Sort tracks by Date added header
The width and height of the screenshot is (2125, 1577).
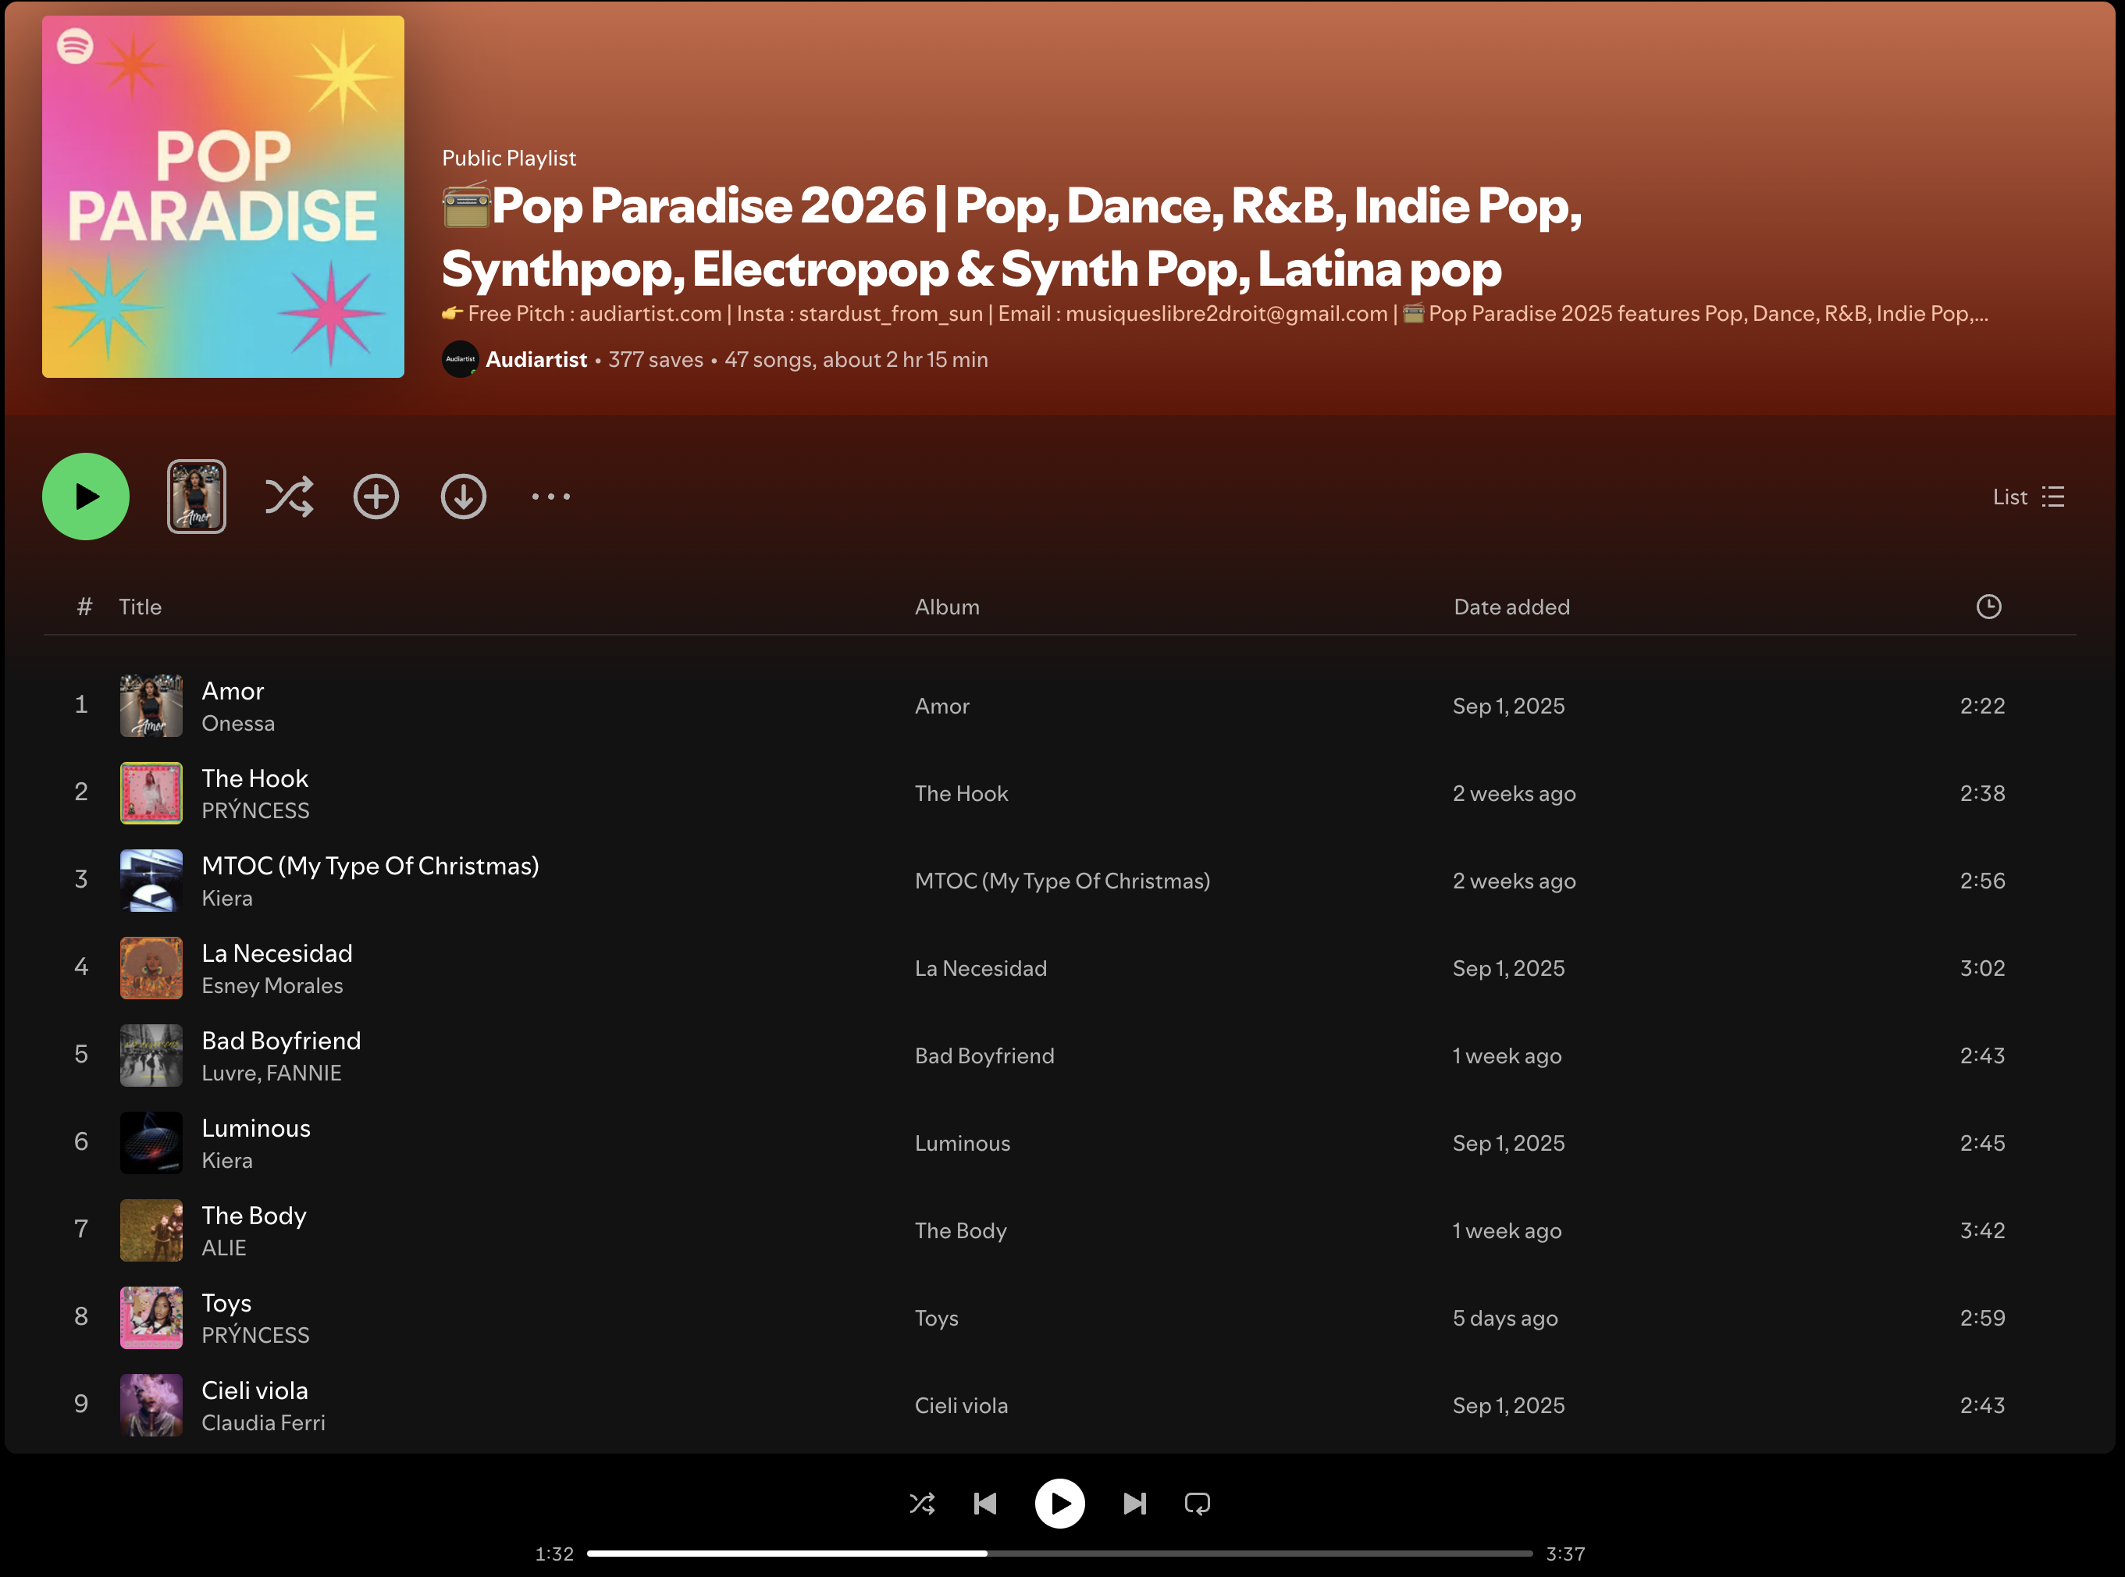tap(1511, 607)
